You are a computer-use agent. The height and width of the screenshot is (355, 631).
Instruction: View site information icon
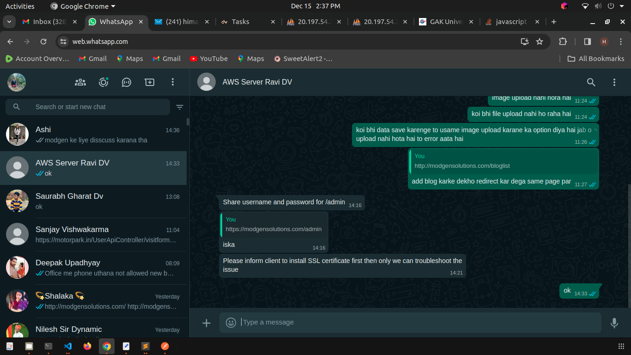point(63,42)
